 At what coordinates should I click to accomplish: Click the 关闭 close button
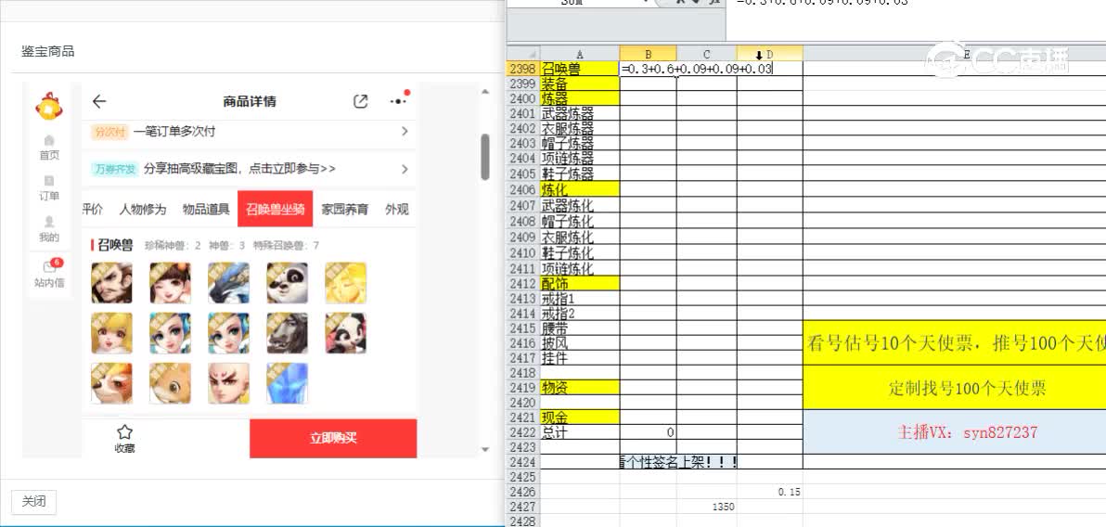tap(33, 502)
